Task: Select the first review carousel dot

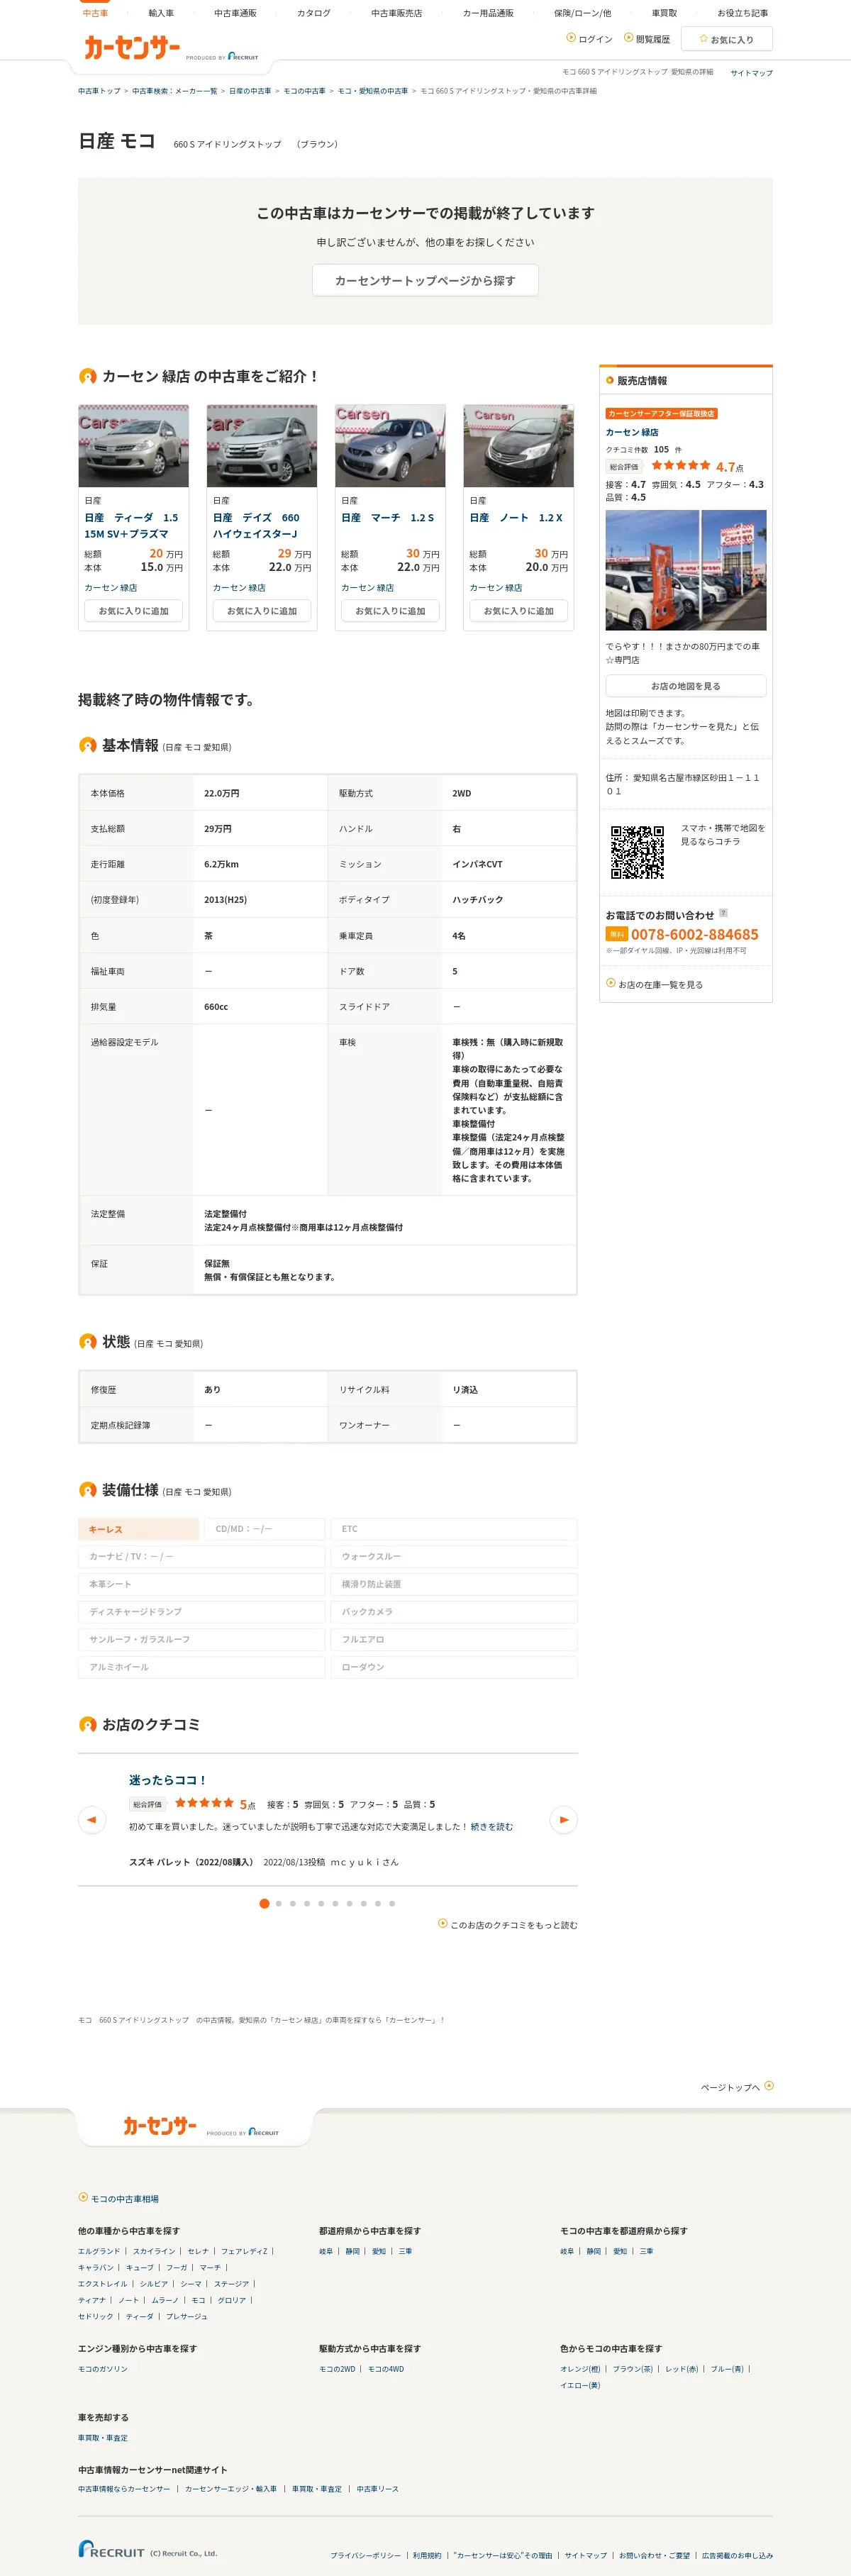Action: click(x=264, y=1904)
